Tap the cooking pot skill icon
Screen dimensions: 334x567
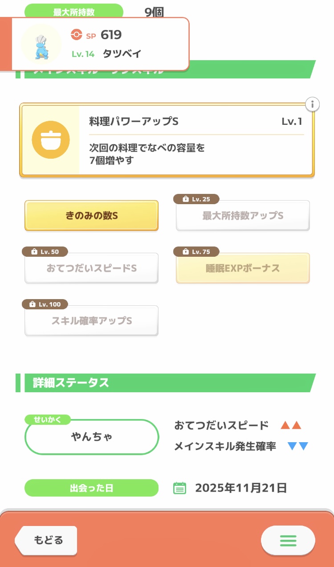51,140
